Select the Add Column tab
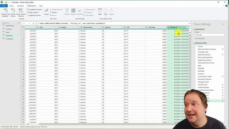Screen dimensions: 229x129 coord(31,6)
